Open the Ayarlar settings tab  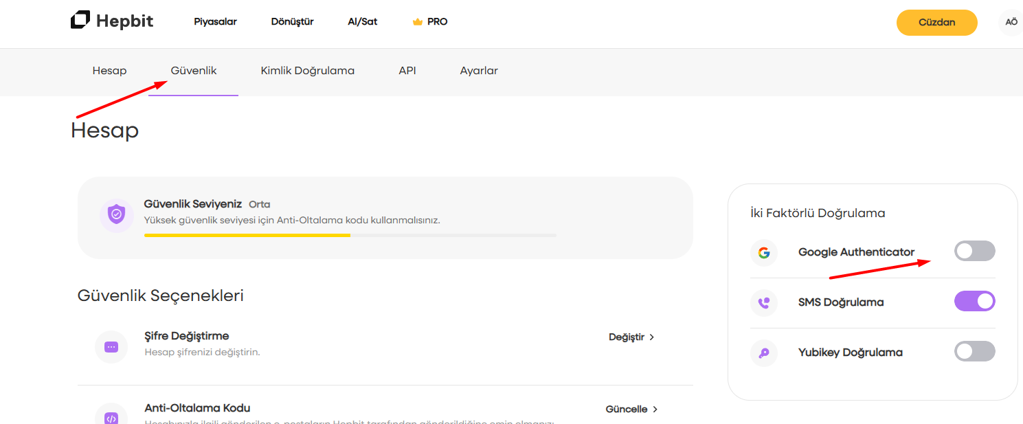[x=479, y=71]
